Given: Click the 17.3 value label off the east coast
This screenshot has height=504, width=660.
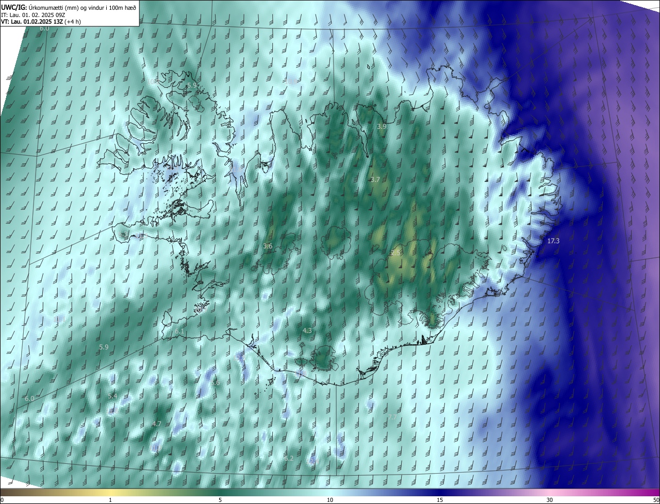Looking at the screenshot, I should tap(553, 241).
